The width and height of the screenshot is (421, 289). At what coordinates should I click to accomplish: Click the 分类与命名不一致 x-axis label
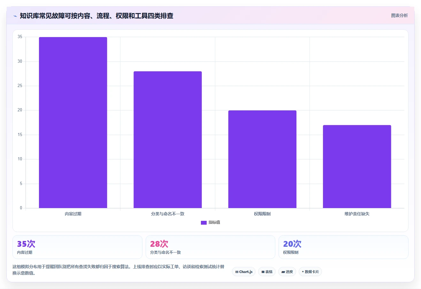point(168,214)
